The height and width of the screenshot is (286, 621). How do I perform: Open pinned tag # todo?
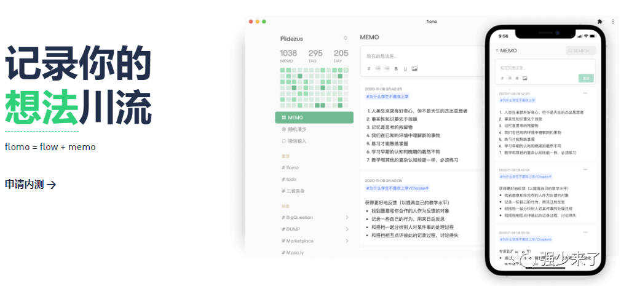click(x=289, y=179)
